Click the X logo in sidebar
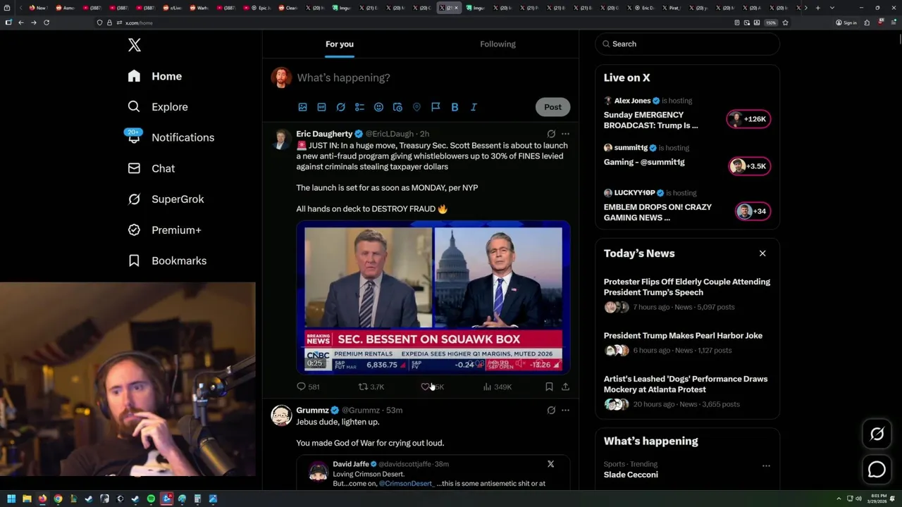 (x=135, y=45)
